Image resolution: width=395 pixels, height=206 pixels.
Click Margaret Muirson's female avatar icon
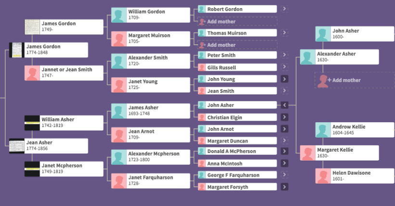(119, 39)
